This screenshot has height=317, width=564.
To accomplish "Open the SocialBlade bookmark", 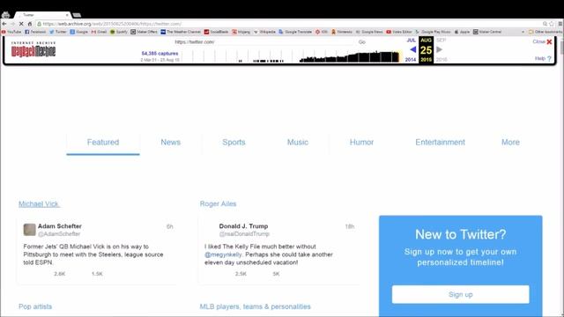I will pos(216,32).
